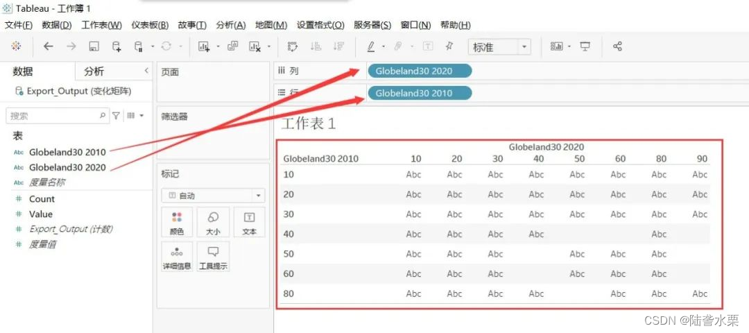Add new data source icon

117,46
